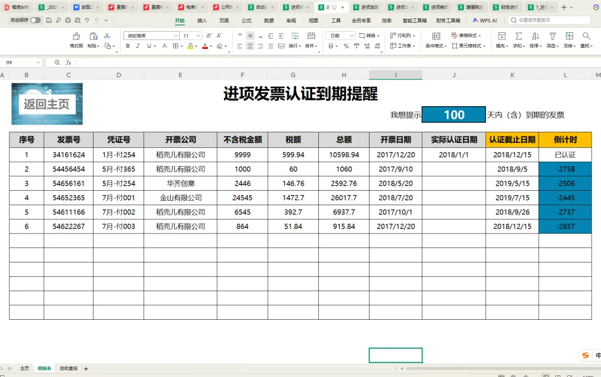This screenshot has width=601, height=377.
Task: Open the font color dropdown arrow
Action: pyautogui.click(x=211, y=46)
